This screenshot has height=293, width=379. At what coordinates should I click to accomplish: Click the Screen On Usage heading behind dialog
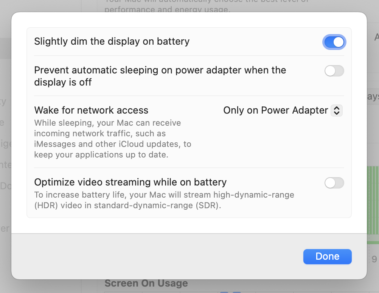click(x=146, y=284)
